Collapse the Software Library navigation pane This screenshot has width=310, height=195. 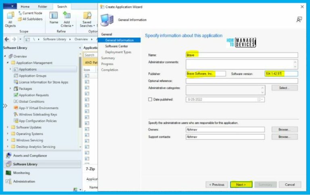pyautogui.click(x=80, y=48)
